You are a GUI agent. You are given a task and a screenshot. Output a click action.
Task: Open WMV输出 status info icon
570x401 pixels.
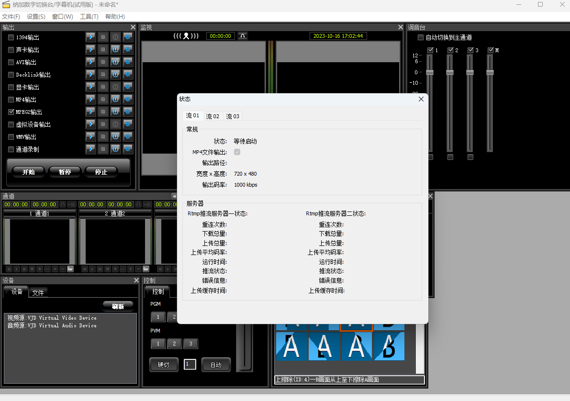click(x=115, y=137)
